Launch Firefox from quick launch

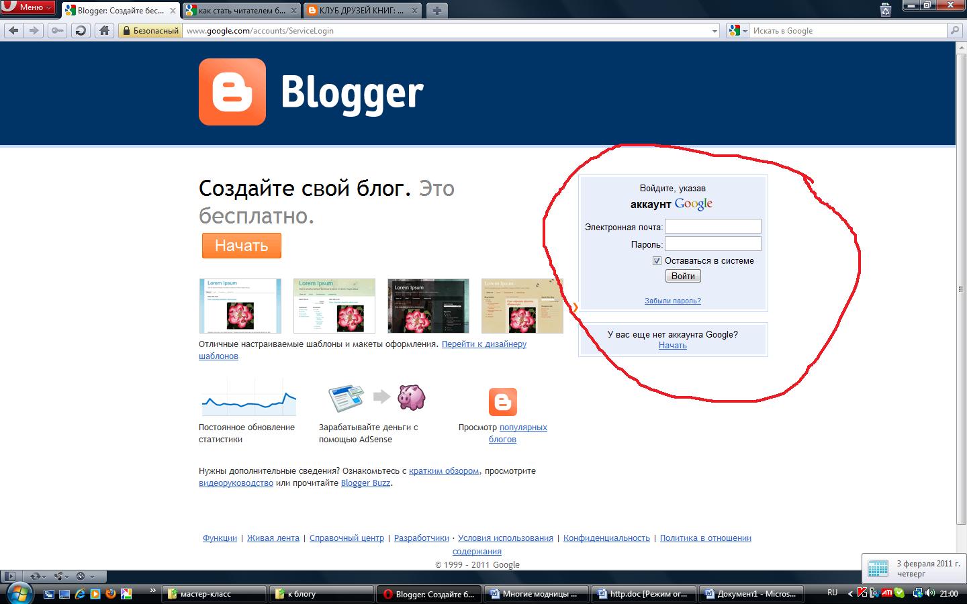pyautogui.click(x=111, y=594)
